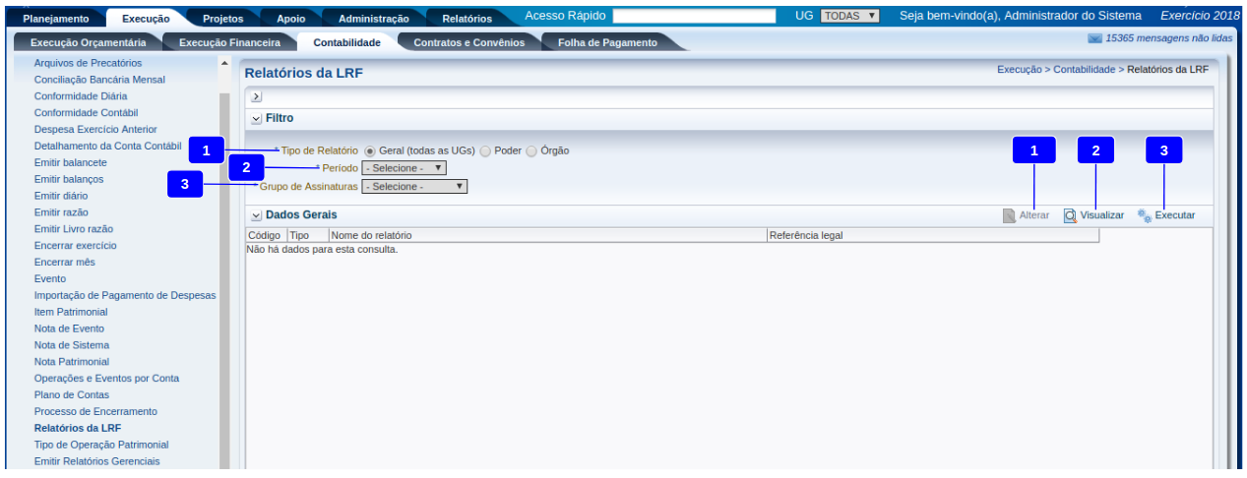The width and height of the screenshot is (1247, 478).
Task: Click the Alterar document icon
Action: 1009,215
